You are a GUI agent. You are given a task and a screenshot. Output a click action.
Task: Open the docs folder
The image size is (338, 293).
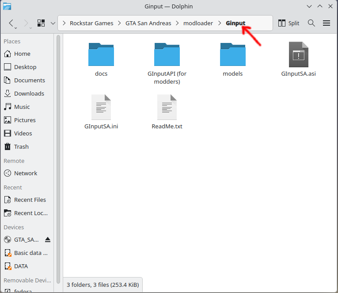click(x=101, y=60)
